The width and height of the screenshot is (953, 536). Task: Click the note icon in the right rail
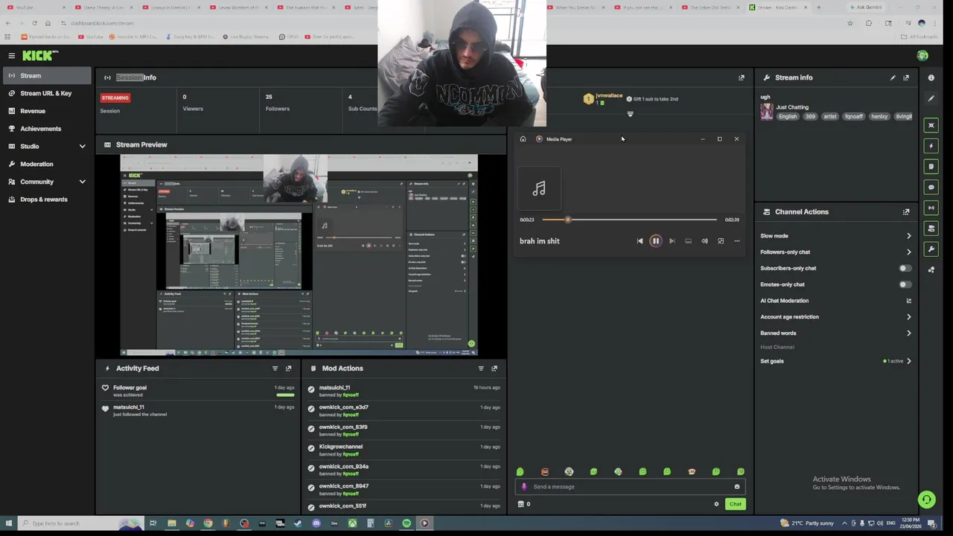click(931, 167)
